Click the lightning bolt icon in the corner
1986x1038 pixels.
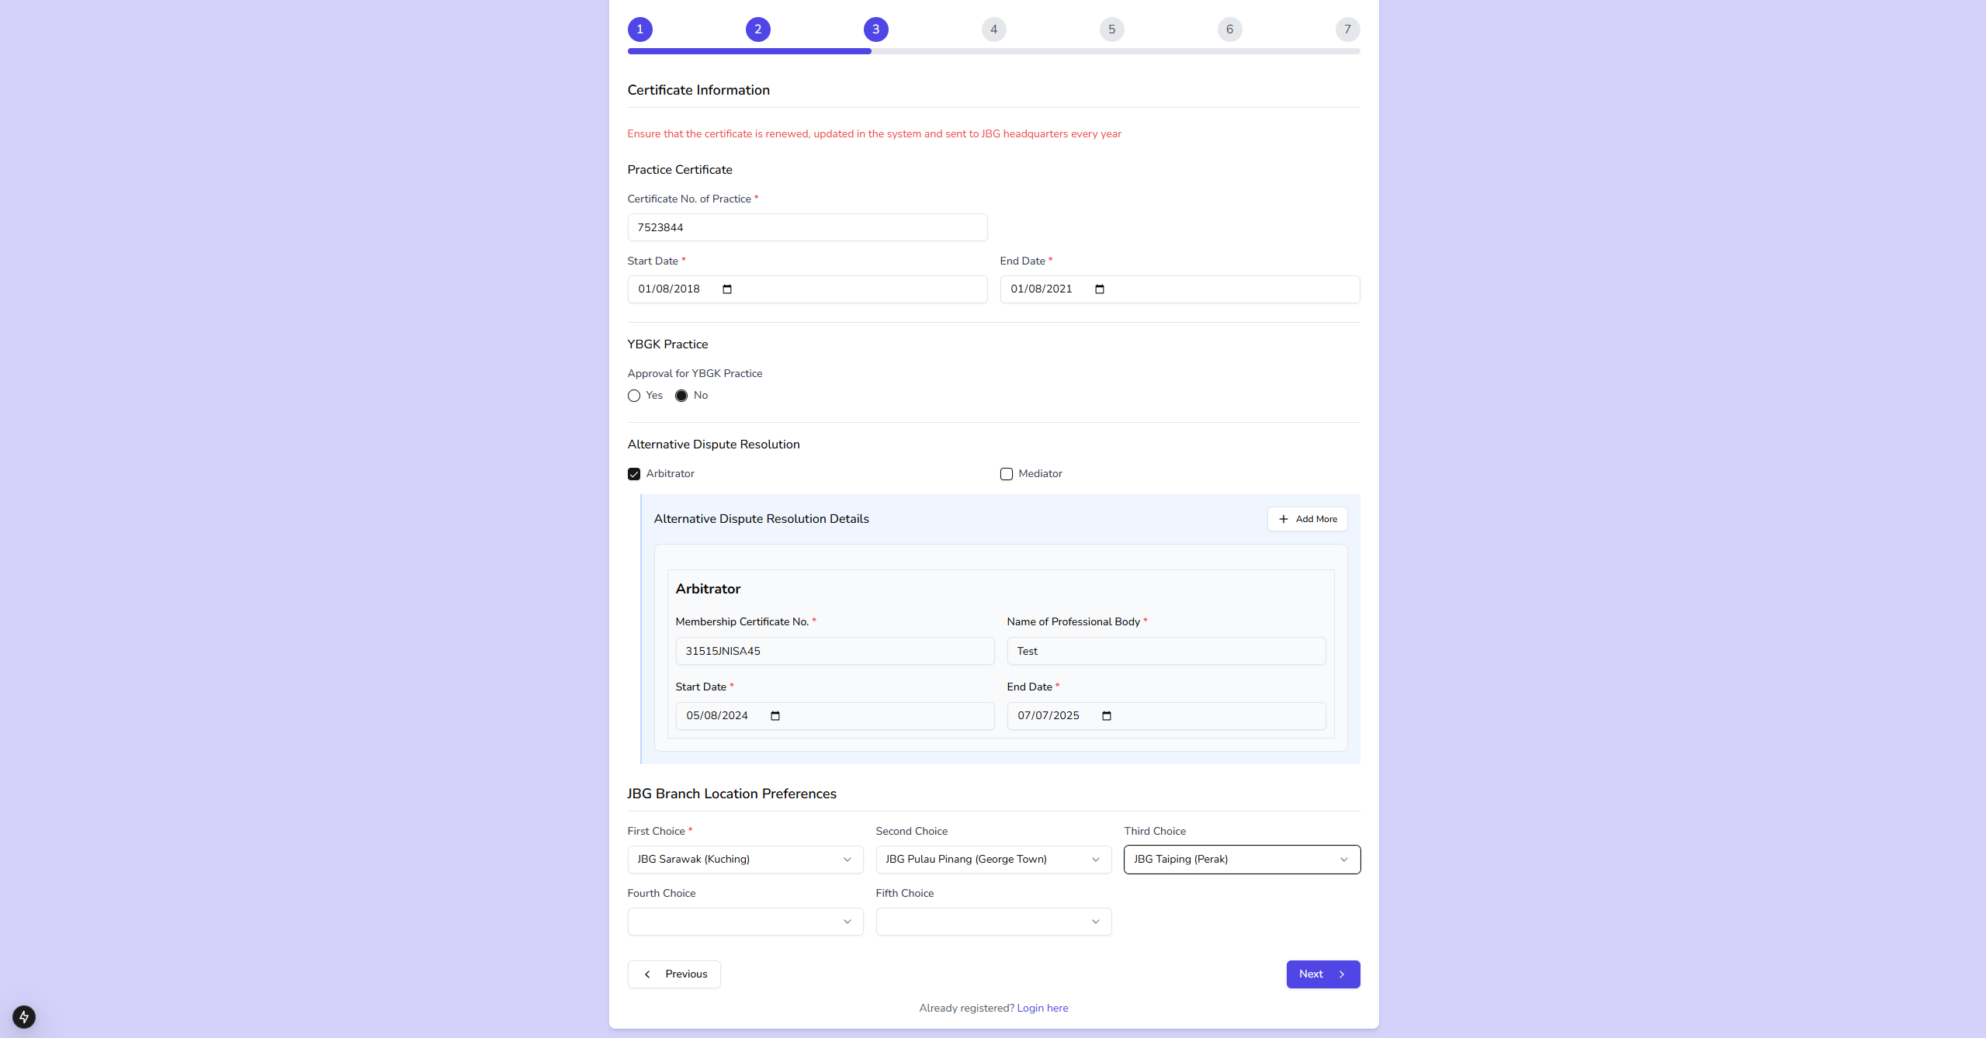point(24,1016)
